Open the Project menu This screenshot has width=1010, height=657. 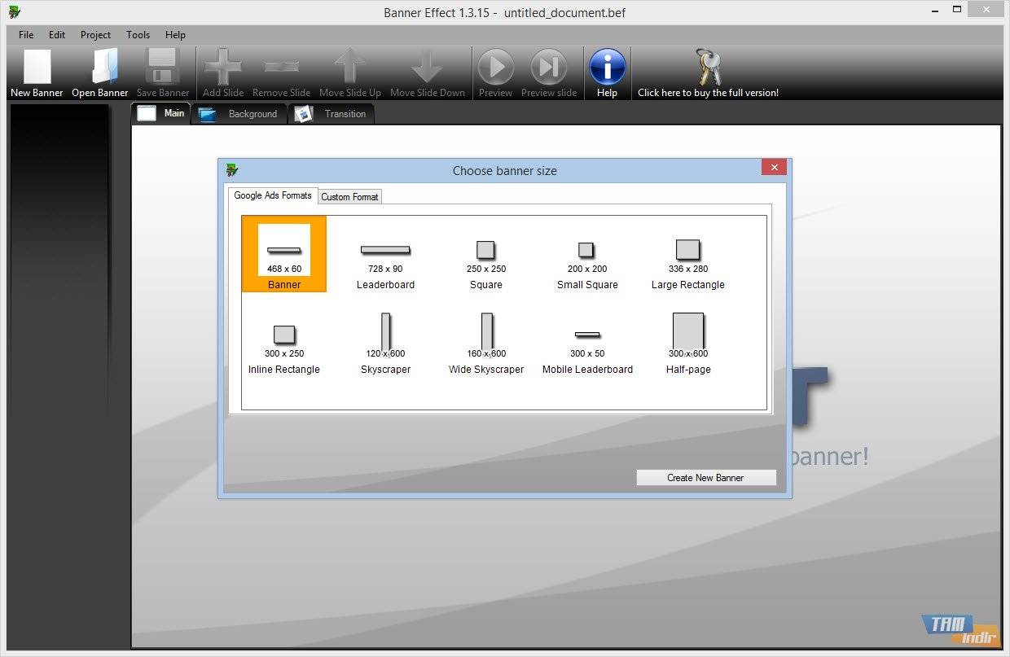95,35
